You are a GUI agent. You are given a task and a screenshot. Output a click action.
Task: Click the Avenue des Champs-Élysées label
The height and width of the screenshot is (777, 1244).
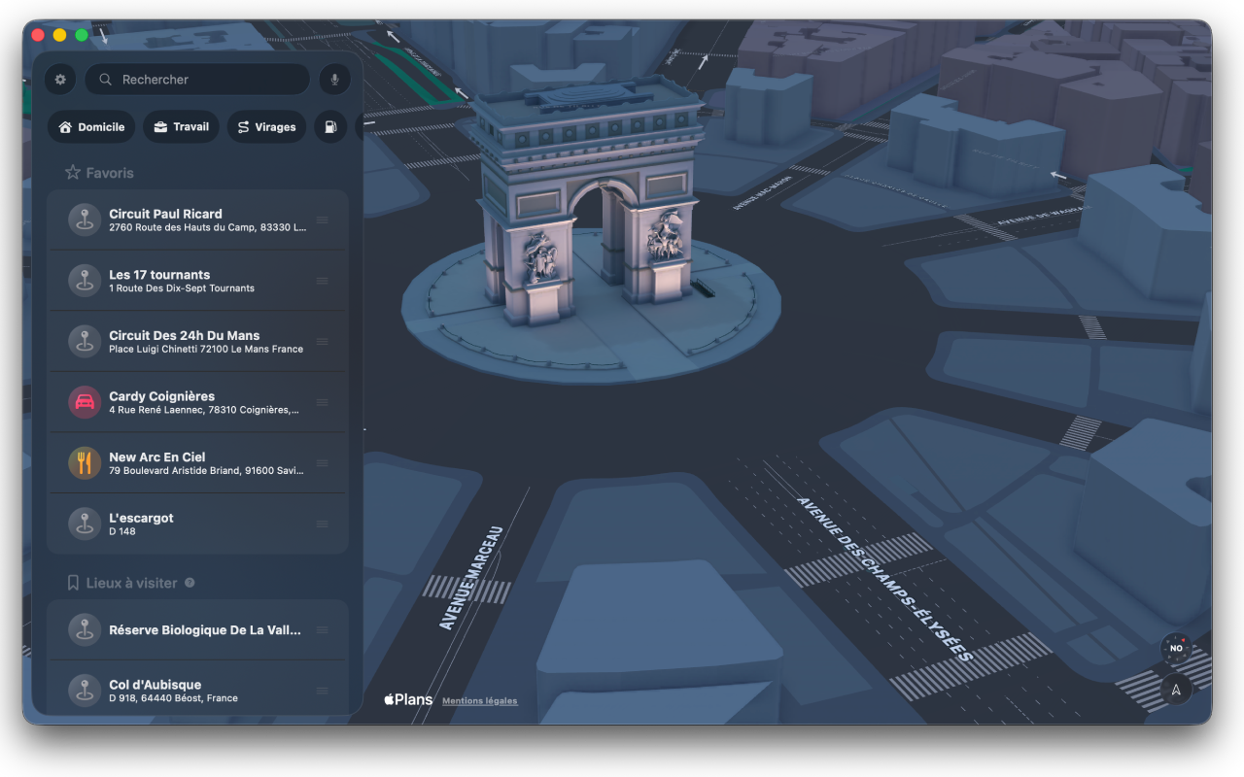pyautogui.click(x=884, y=579)
